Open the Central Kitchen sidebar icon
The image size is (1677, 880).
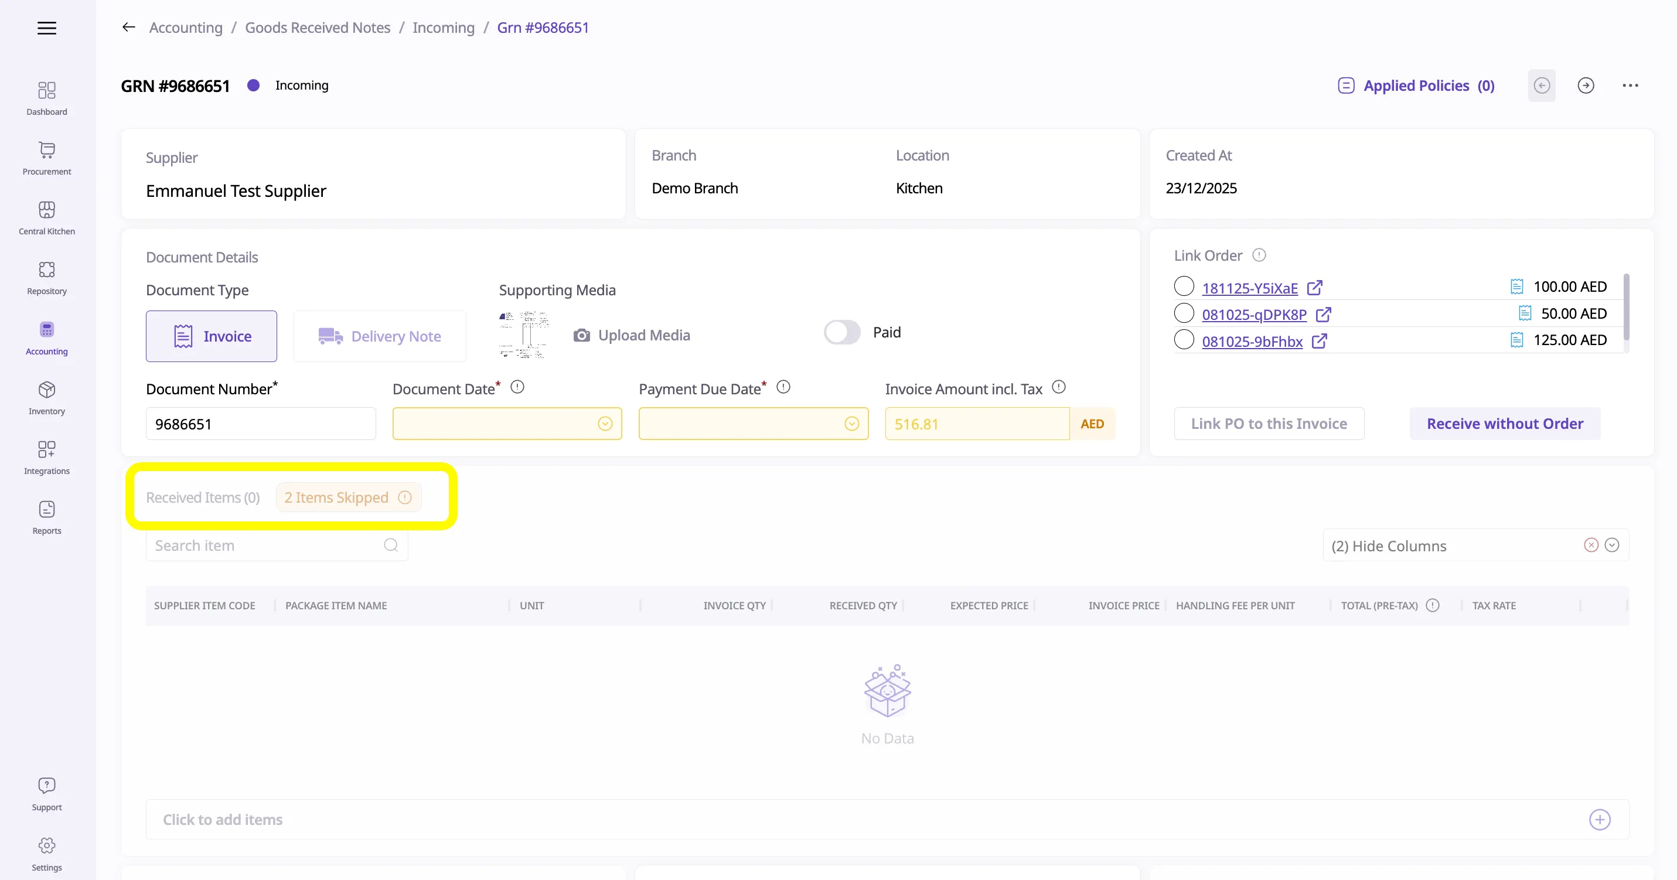46,210
